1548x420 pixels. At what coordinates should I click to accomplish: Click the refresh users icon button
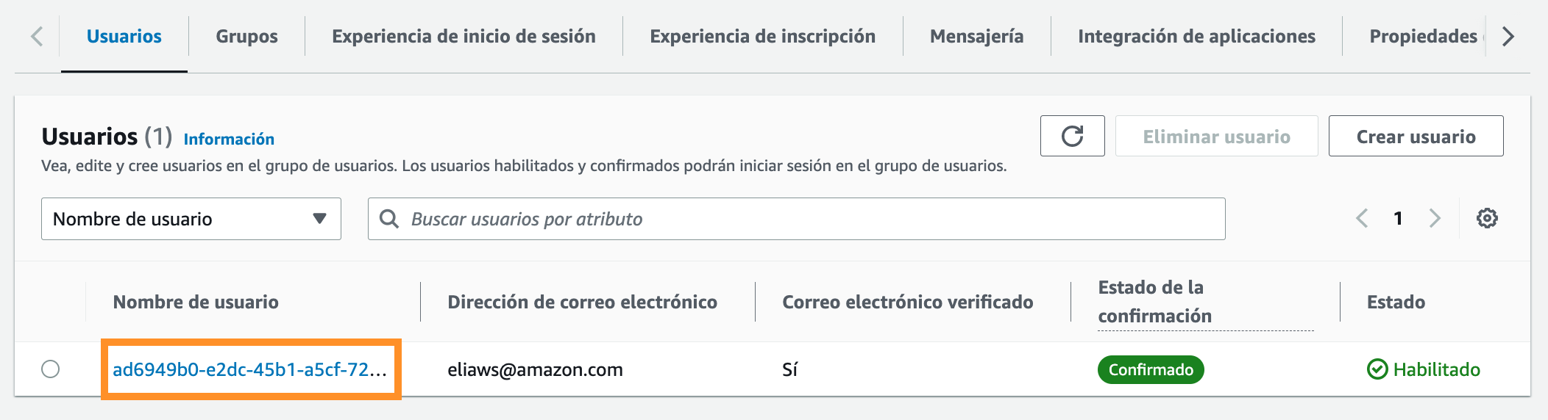coord(1072,136)
